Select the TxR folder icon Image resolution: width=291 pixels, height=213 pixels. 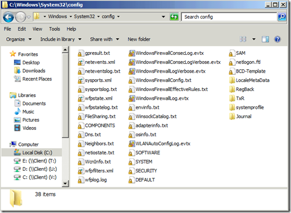[232, 98]
